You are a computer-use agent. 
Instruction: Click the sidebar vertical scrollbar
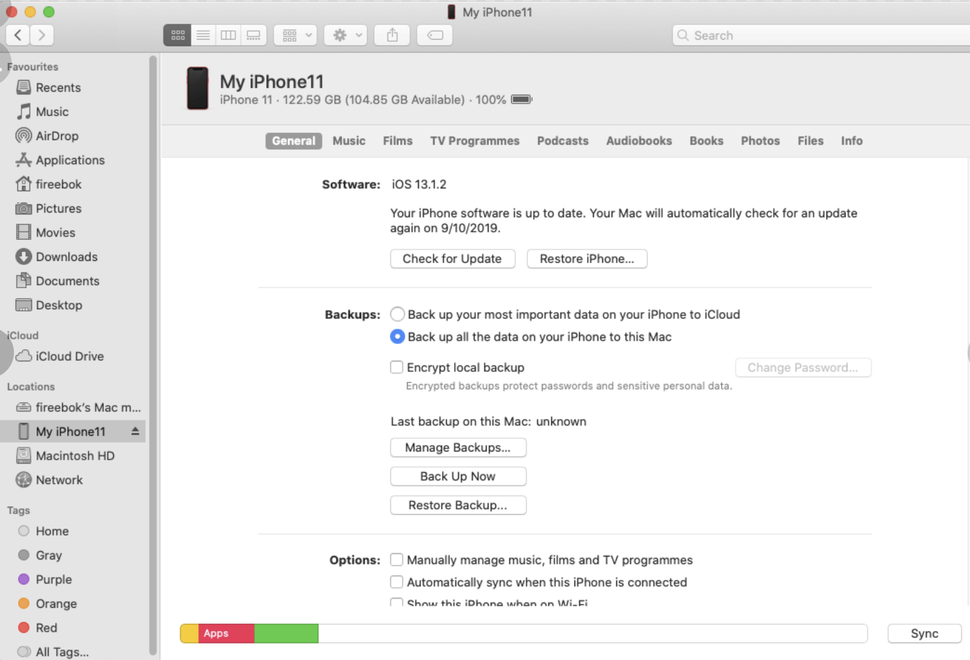click(x=153, y=356)
